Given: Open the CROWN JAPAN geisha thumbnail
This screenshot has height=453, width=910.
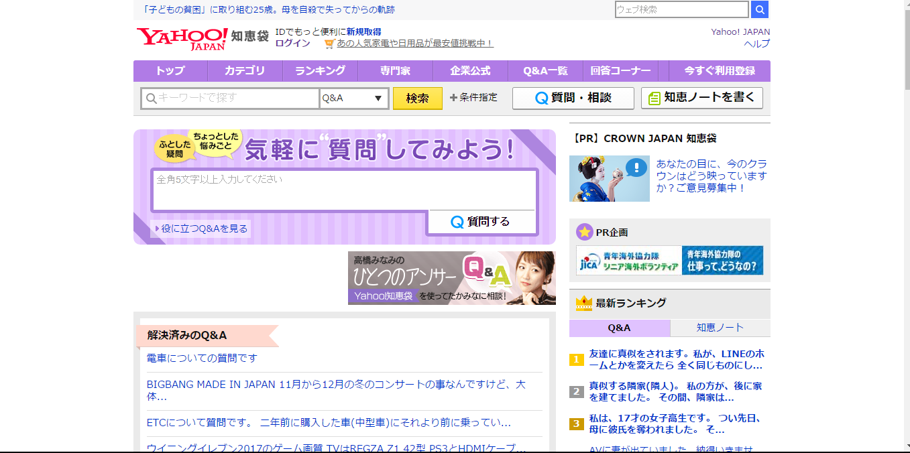Looking at the screenshot, I should point(610,178).
